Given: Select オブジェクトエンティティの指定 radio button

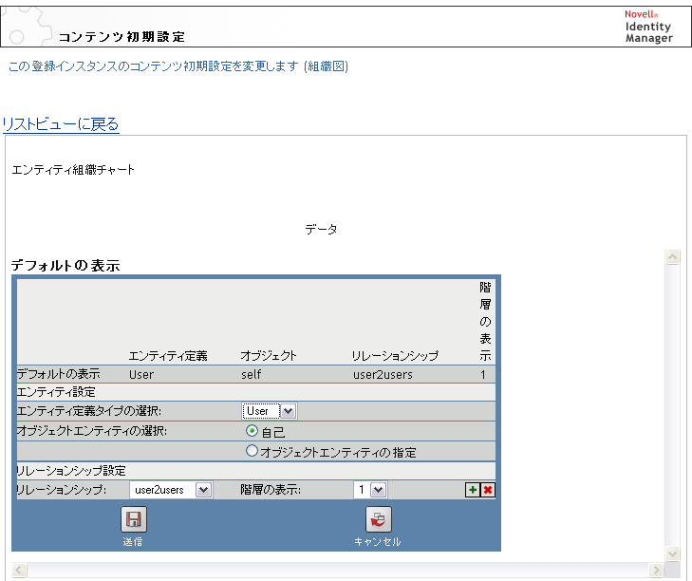Looking at the screenshot, I should point(252,451).
